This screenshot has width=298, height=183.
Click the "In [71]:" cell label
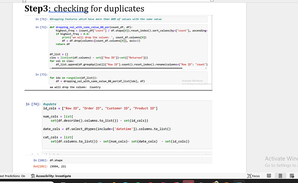tap(41, 19)
